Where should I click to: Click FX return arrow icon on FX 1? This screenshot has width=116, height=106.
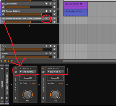tap(3, 49)
